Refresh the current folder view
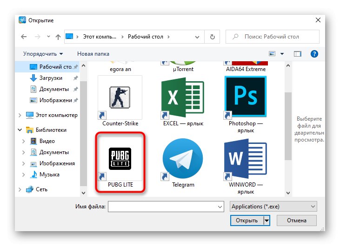Viewport: 340px width, 246px height. [212, 37]
